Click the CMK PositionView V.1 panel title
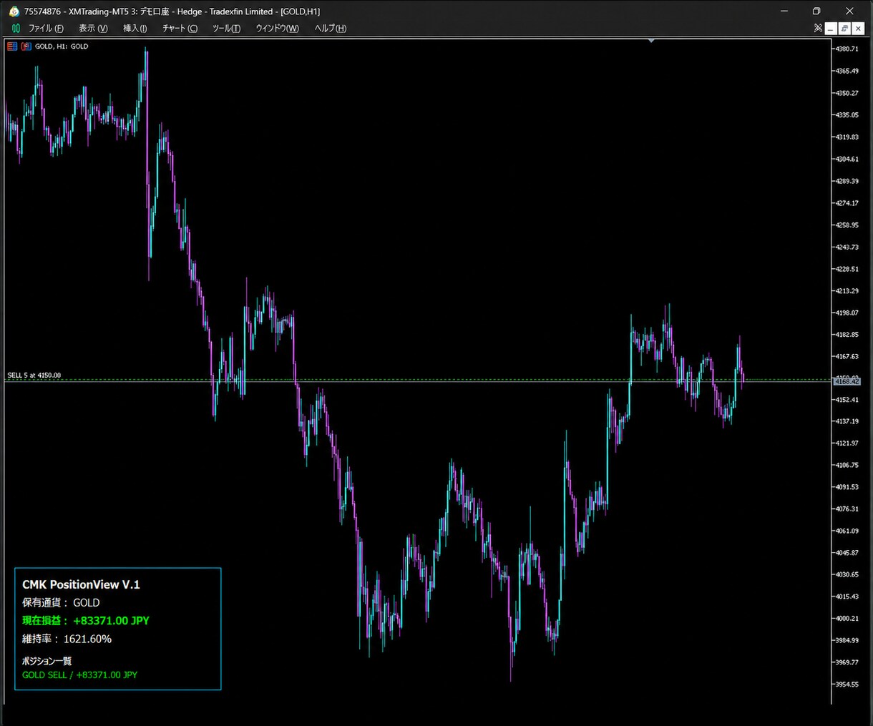873x726 pixels. tap(81, 584)
